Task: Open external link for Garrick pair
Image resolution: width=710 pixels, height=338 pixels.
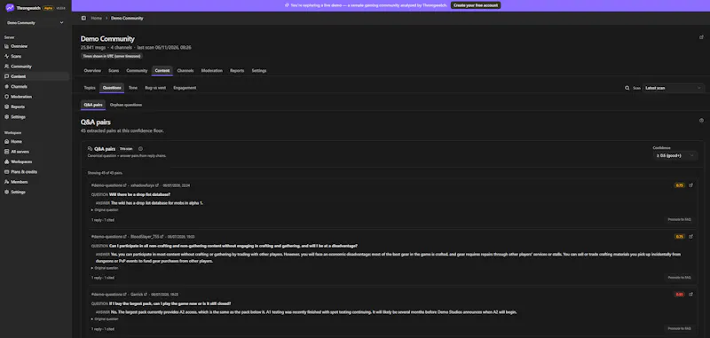Action: (690, 295)
